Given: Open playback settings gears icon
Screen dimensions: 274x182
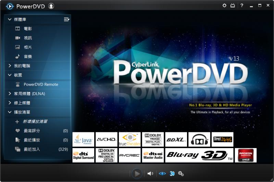Looking at the screenshot, I should (x=181, y=174).
